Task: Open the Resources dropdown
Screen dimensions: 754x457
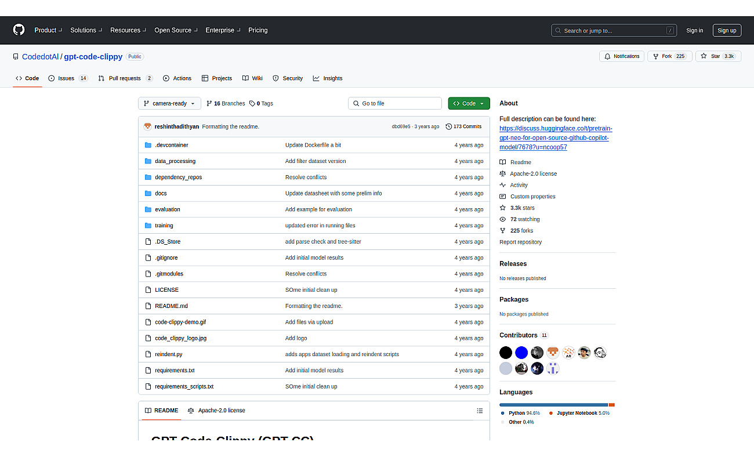Action: click(x=128, y=30)
